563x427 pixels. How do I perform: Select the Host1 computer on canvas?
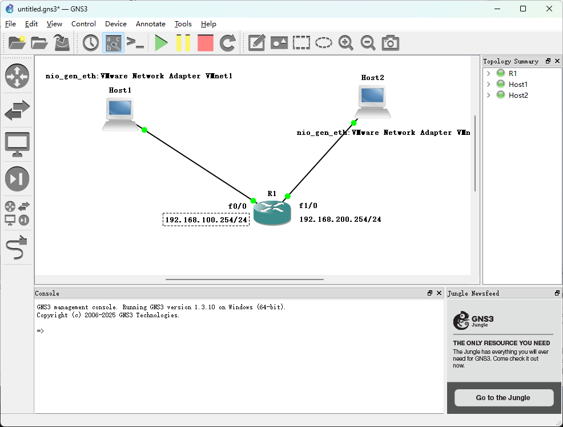(120, 114)
